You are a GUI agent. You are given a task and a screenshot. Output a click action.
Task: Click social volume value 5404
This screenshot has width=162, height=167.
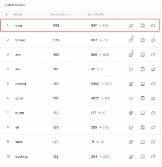click(95, 84)
